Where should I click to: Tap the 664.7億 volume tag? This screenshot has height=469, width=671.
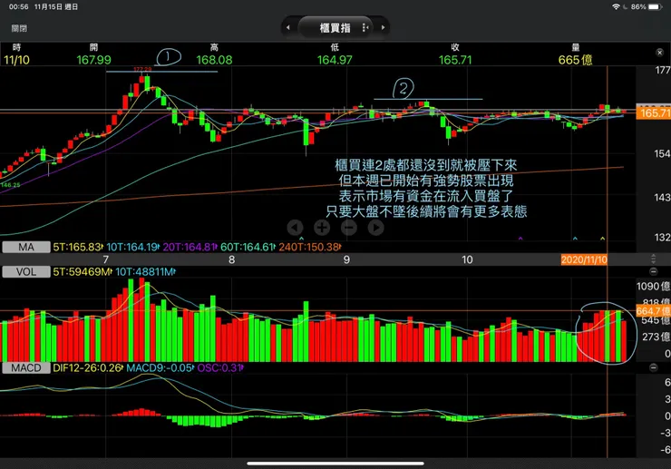point(654,311)
